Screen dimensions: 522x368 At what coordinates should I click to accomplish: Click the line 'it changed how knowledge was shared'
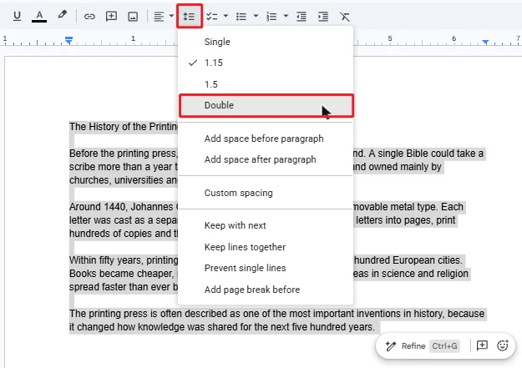(222, 327)
